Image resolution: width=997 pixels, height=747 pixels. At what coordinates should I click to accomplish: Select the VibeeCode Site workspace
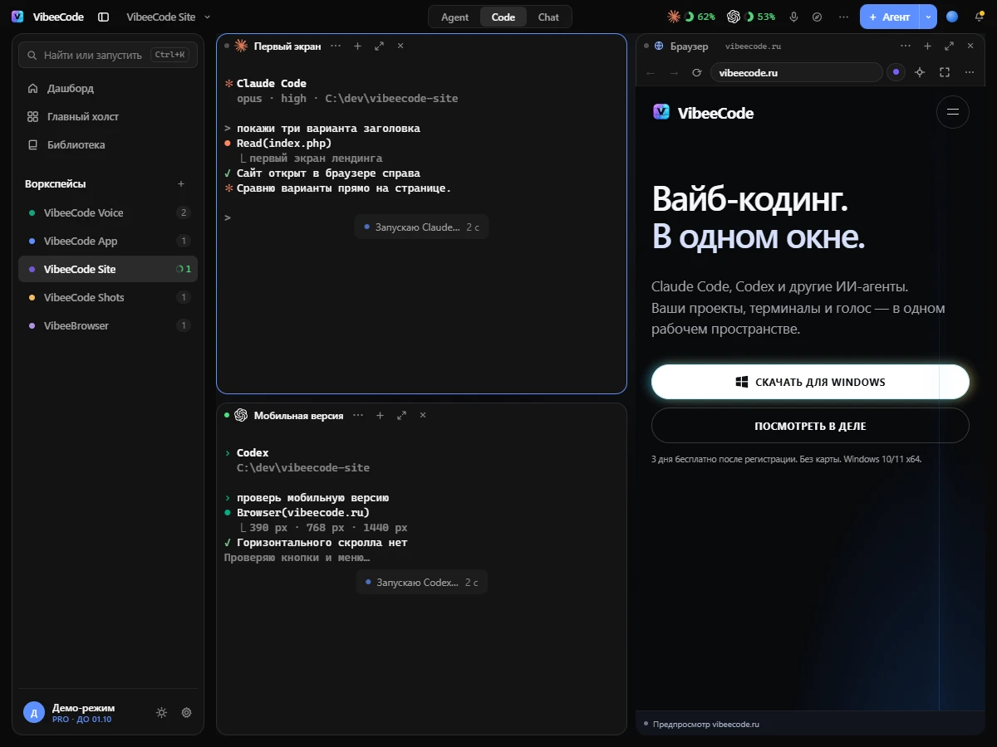[108, 269]
